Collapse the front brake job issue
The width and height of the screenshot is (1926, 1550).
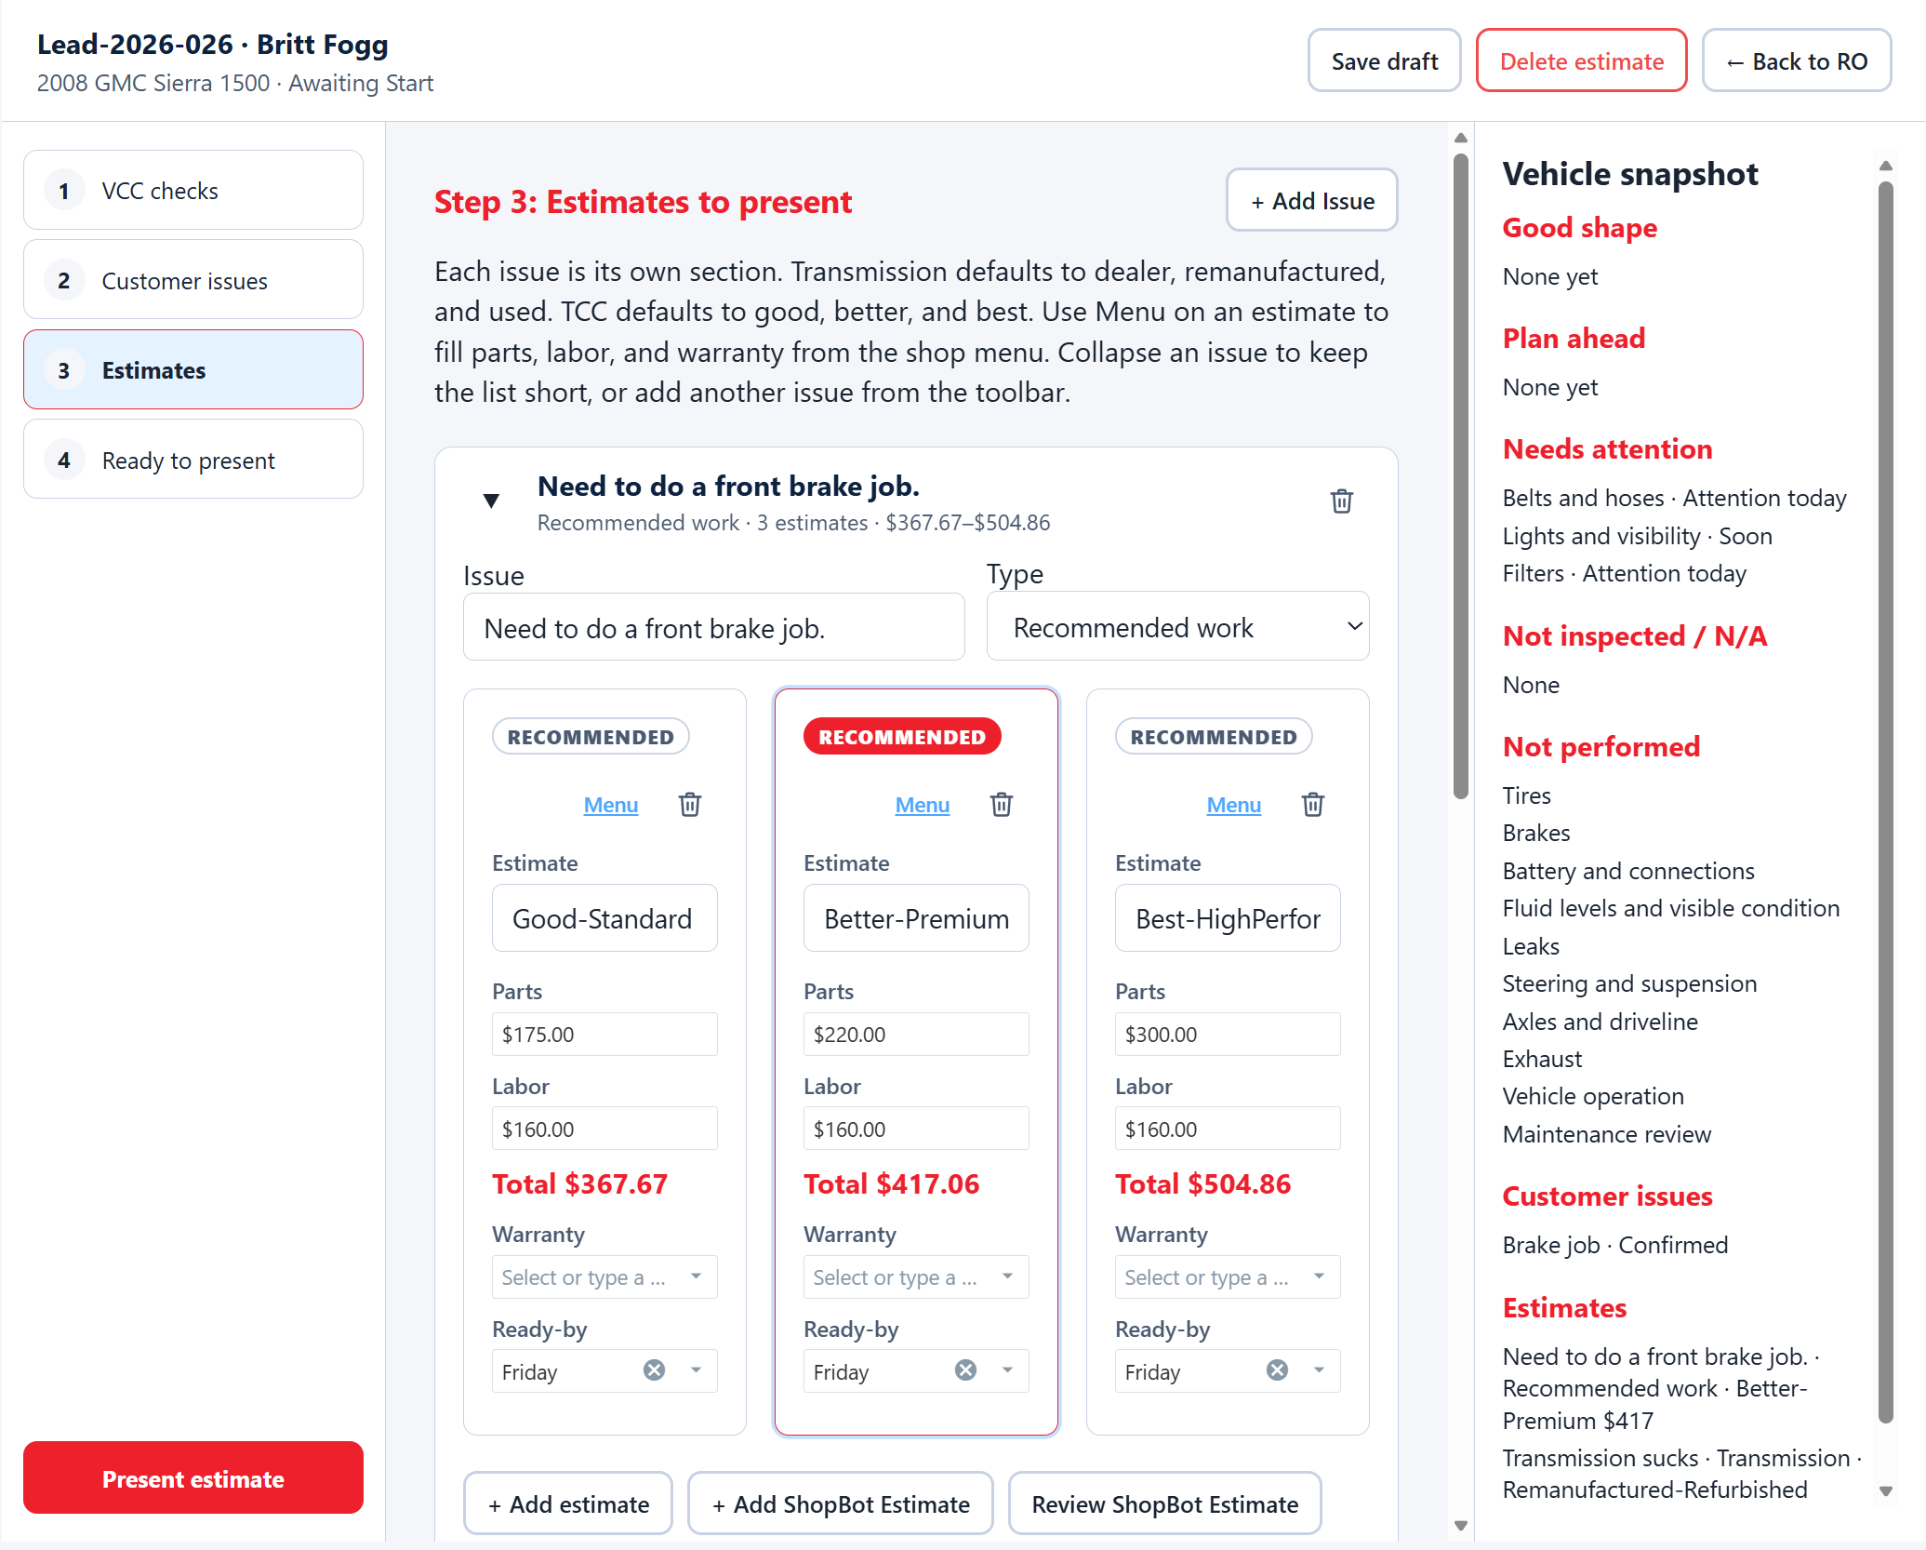click(x=492, y=501)
